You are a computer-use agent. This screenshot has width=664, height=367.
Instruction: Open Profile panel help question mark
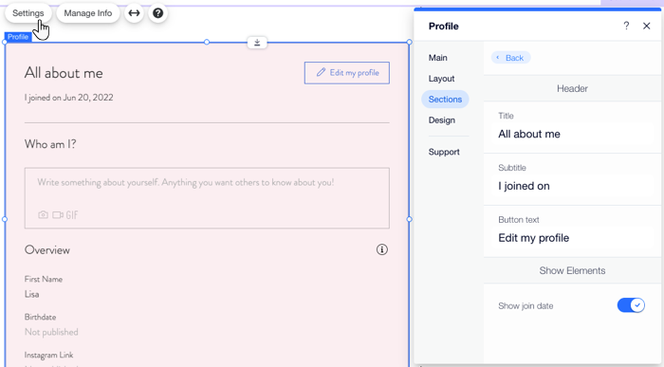pos(626,26)
